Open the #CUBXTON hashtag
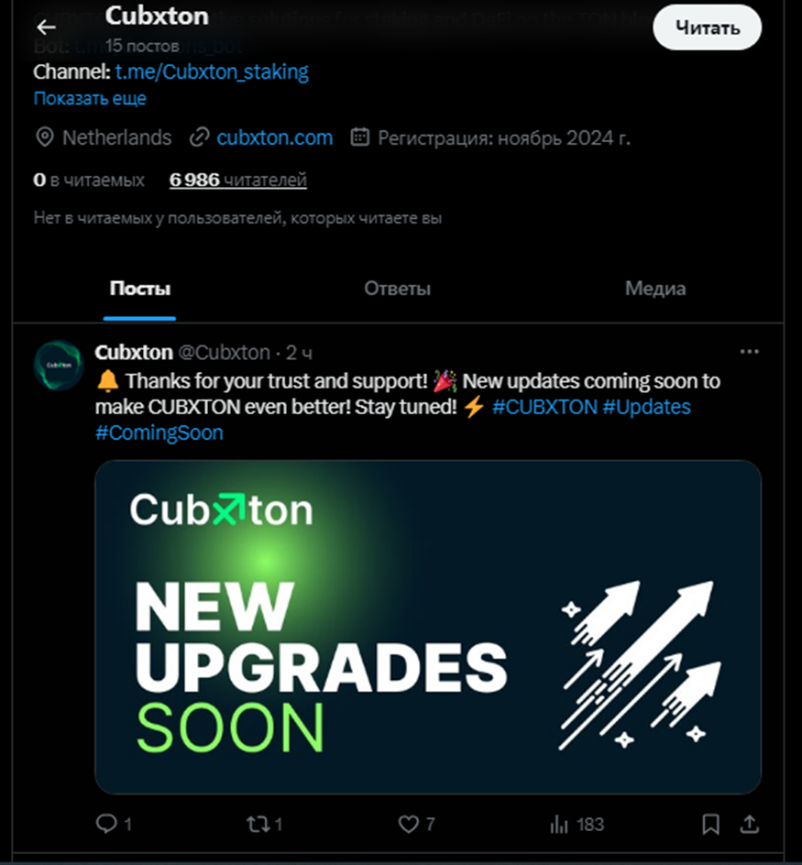This screenshot has height=865, width=802. click(544, 407)
